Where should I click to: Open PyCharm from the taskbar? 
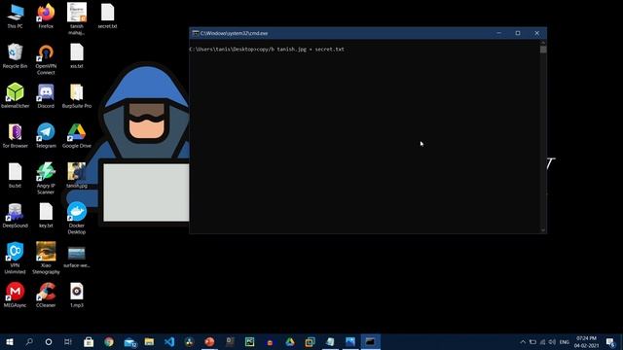(x=249, y=341)
